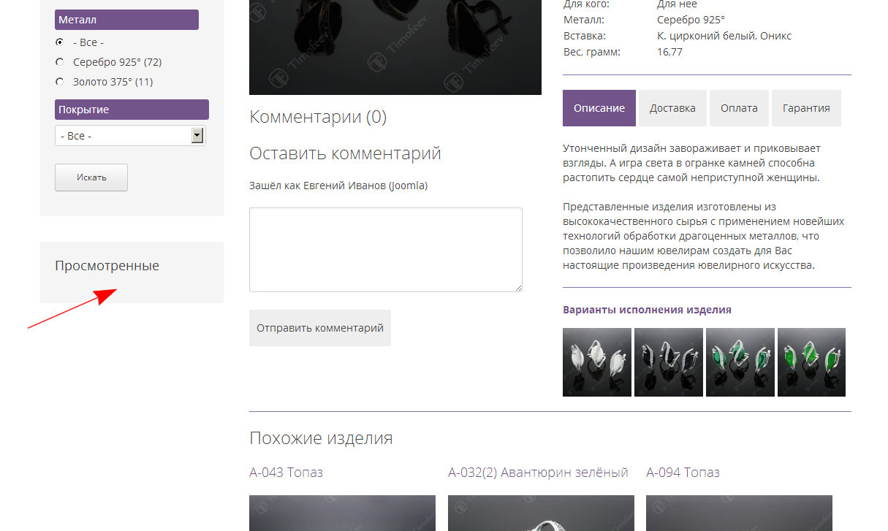Choose the Золото 375° radio option

pyautogui.click(x=59, y=82)
